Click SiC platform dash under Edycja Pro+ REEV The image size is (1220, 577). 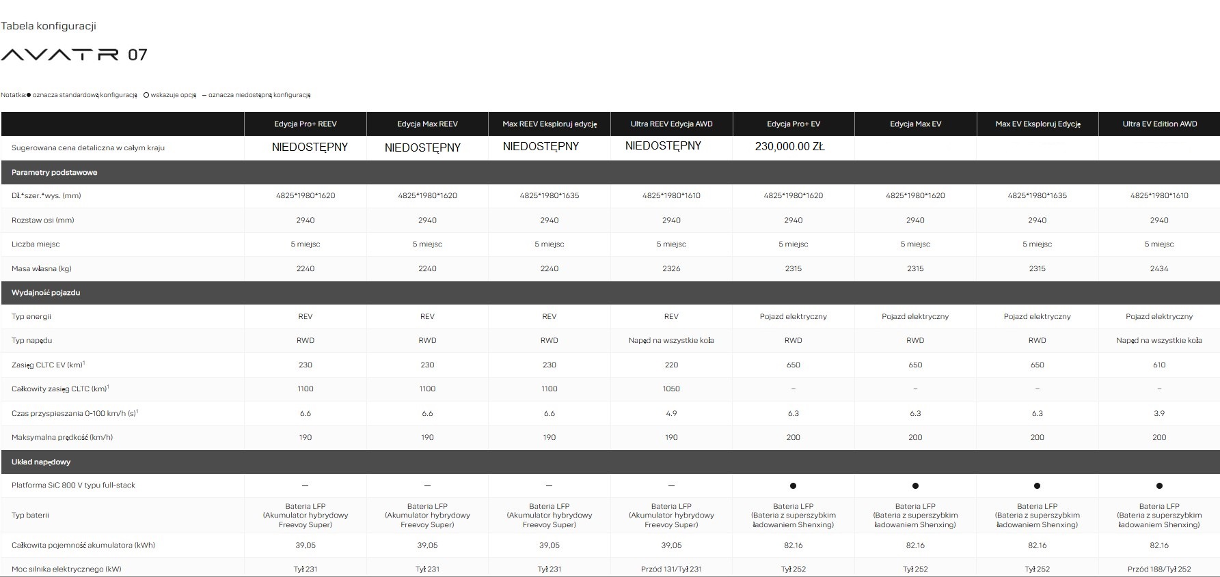tap(305, 485)
